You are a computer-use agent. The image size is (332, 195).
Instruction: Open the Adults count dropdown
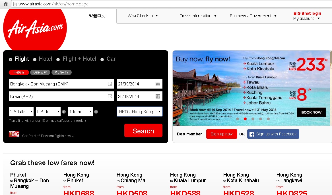(x=21, y=112)
